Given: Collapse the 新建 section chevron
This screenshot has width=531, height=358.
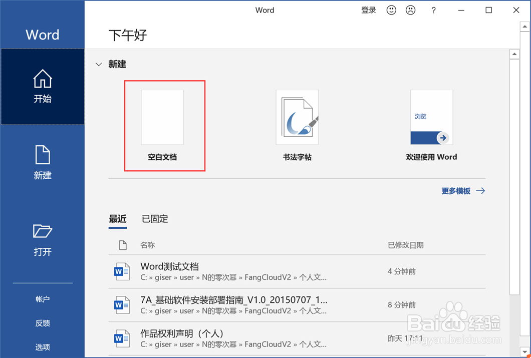Looking at the screenshot, I should click(x=99, y=64).
